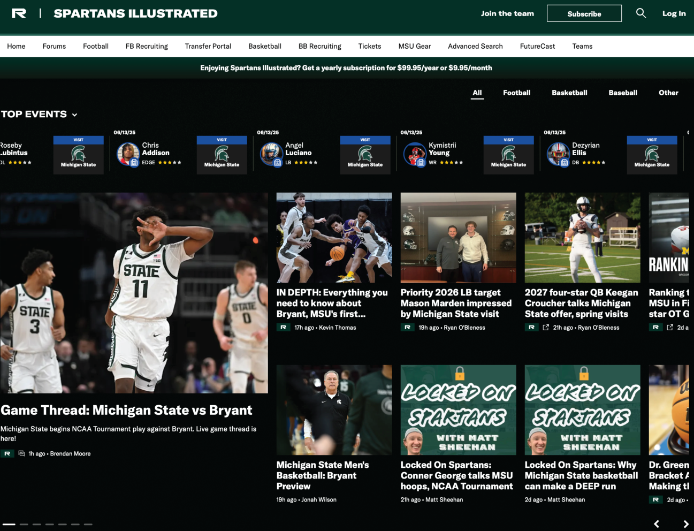Click Brendan Moore author byline
Screen dimensions: 694x531
pos(70,453)
